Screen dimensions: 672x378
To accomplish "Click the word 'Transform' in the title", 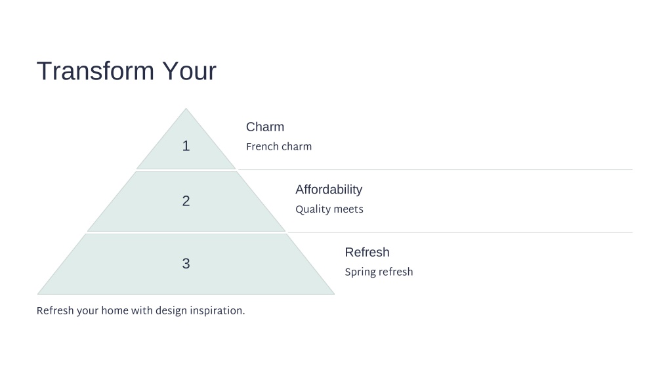I will pos(96,71).
